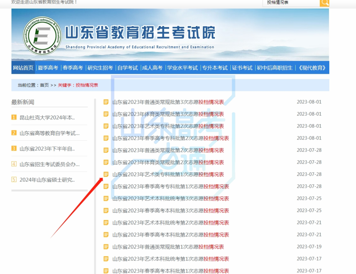Open the 夏季高考 navigation menu
The height and width of the screenshot is (274, 356).
[x=48, y=68]
